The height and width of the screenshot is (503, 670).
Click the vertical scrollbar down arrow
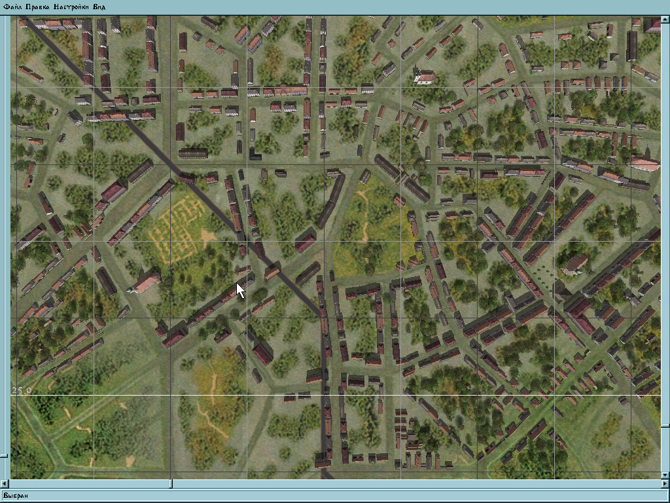pos(665,475)
